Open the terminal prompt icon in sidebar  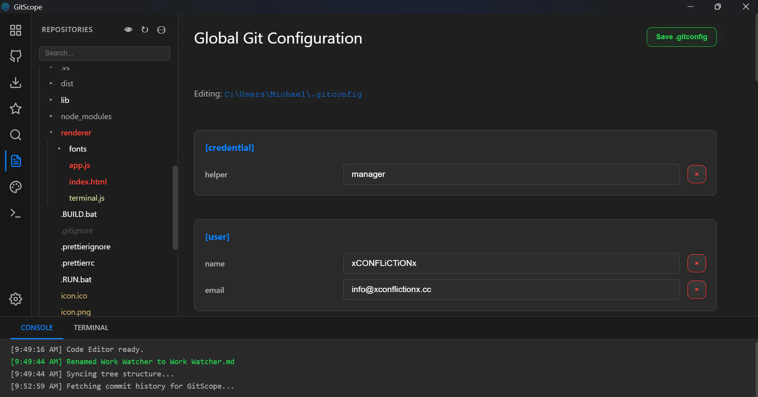[15, 213]
